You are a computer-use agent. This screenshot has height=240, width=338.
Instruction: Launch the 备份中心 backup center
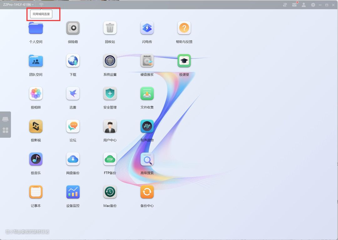147,192
